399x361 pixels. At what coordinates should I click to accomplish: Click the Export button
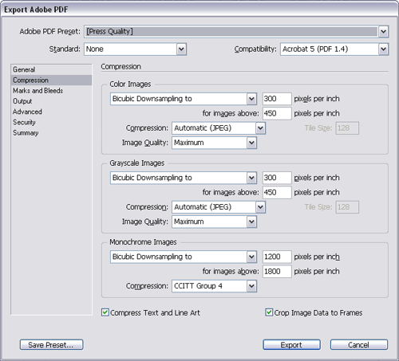291,345
